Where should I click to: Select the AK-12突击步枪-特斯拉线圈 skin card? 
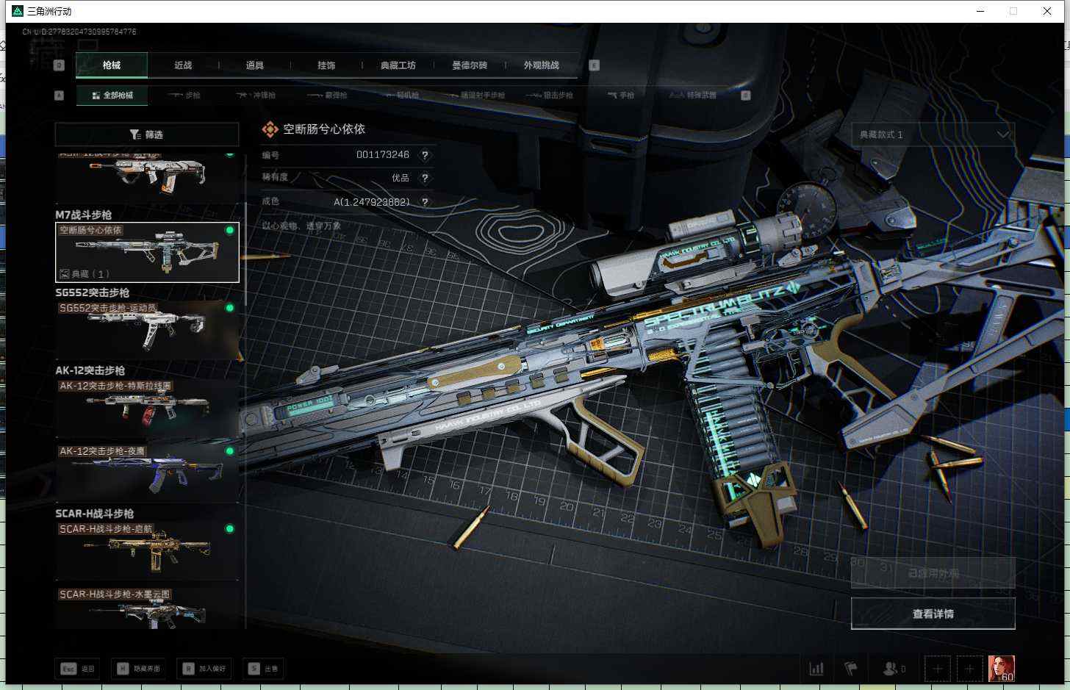point(147,408)
